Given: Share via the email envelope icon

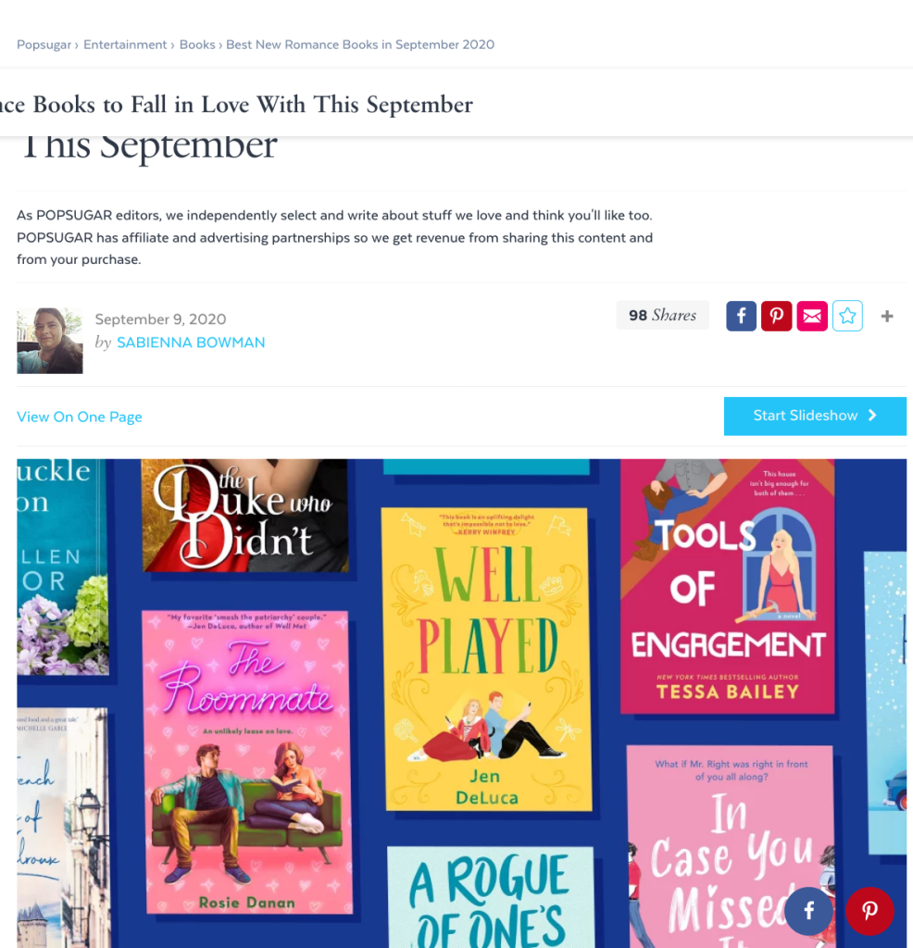Looking at the screenshot, I should (x=812, y=316).
